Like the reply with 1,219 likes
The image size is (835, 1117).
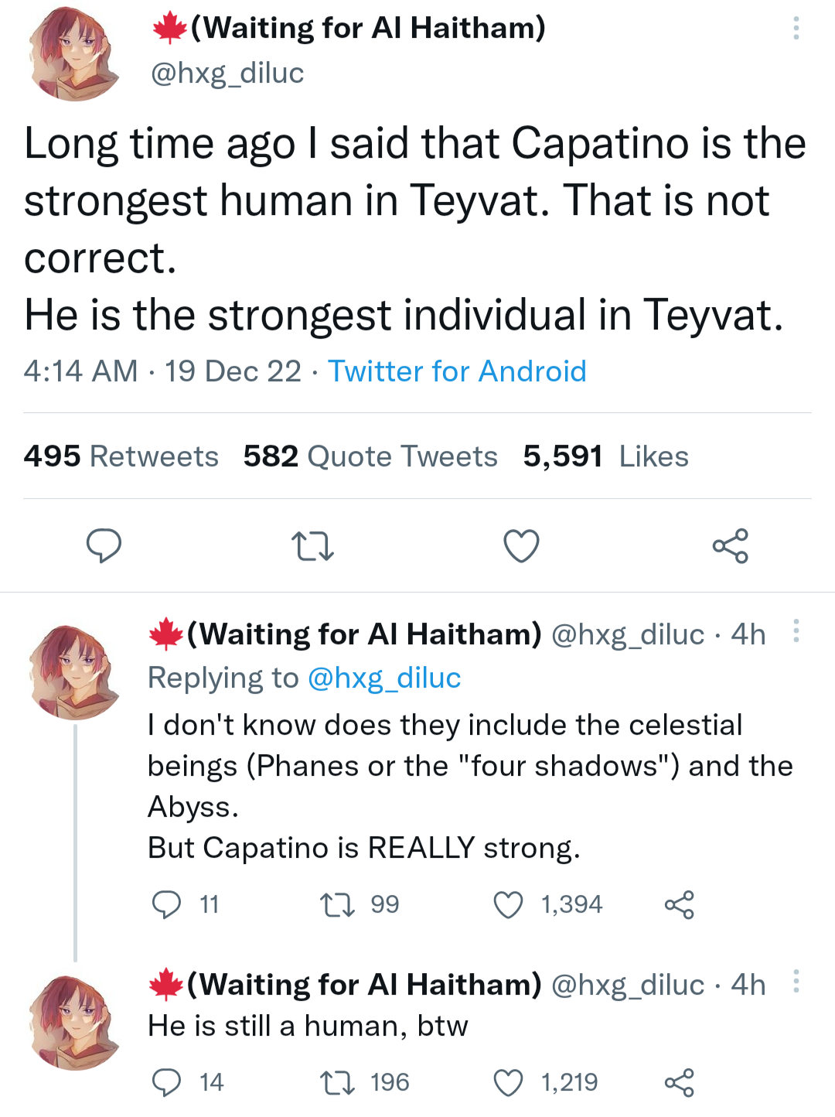pos(508,1082)
